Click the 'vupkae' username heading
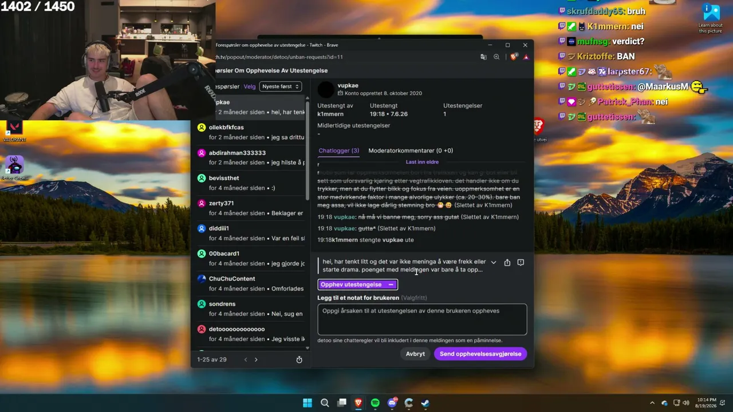The height and width of the screenshot is (412, 733). tap(348, 86)
